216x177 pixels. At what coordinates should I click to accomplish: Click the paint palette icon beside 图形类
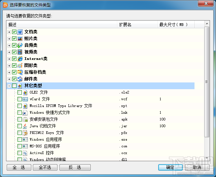(x=20, y=66)
